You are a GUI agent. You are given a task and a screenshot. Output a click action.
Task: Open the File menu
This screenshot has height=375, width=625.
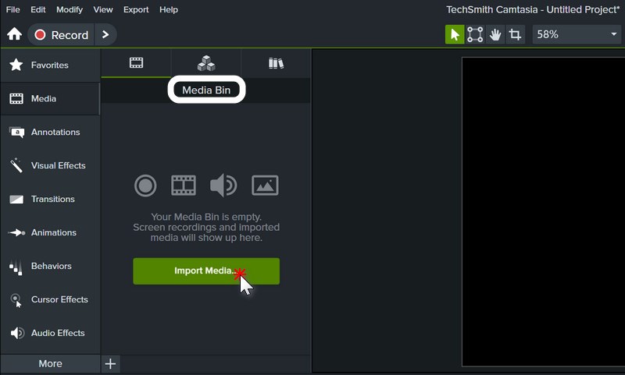[x=12, y=9]
